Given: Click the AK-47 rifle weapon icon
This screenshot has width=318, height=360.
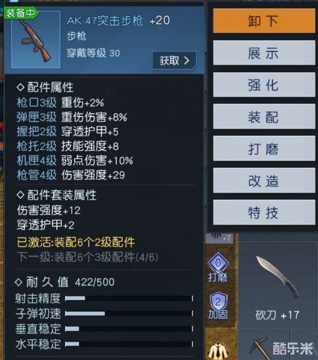Looking at the screenshot, I should pyautogui.click(x=36, y=40).
